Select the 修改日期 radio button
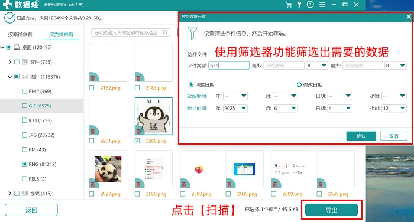This screenshot has width=414, height=222. 299,84
